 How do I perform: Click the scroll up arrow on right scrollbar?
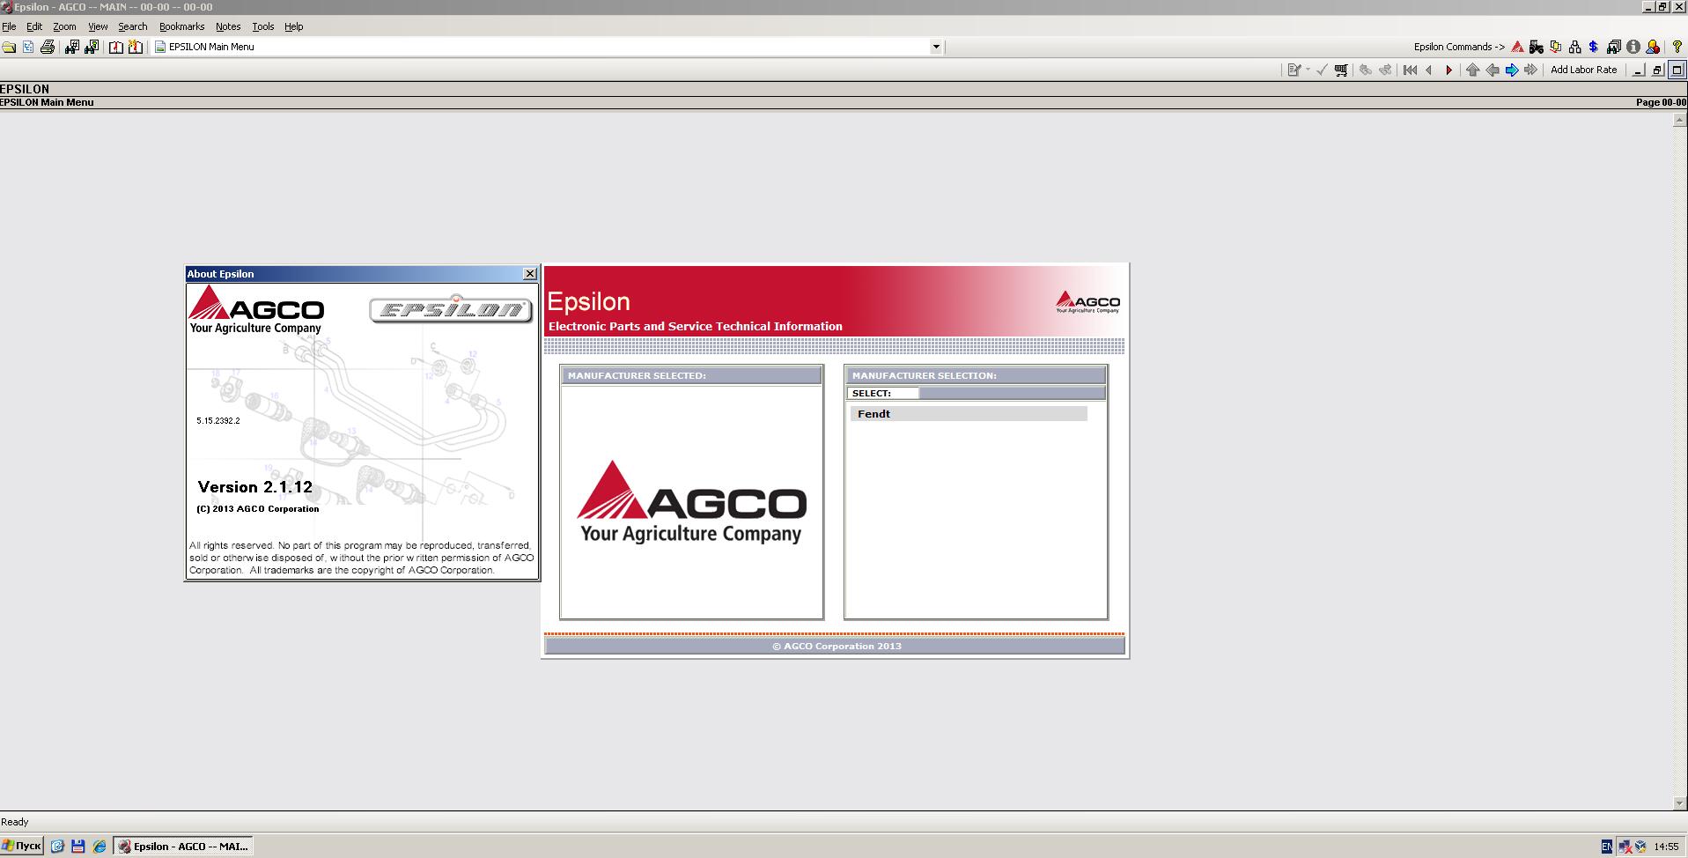[x=1679, y=121]
